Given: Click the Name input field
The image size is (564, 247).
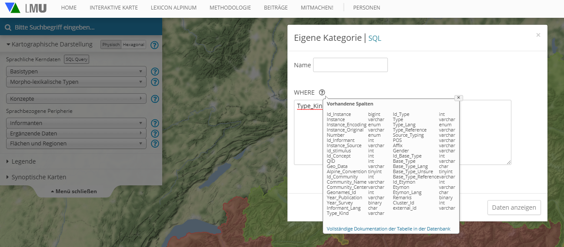Looking at the screenshot, I should click(x=350, y=65).
